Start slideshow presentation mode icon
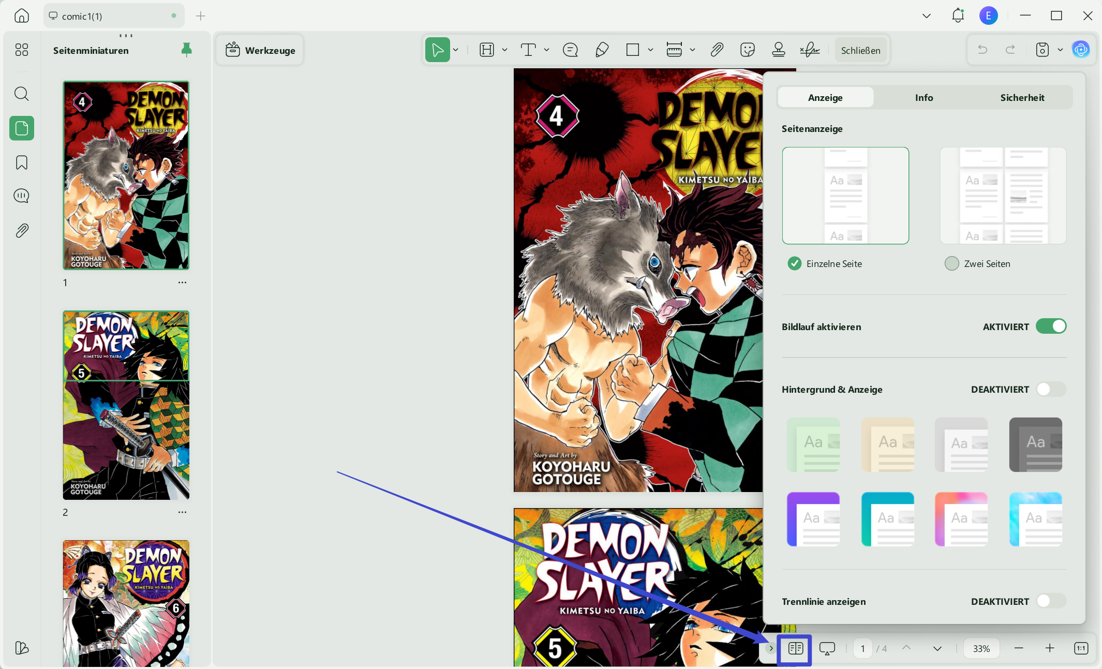The image size is (1102, 669). (x=827, y=648)
